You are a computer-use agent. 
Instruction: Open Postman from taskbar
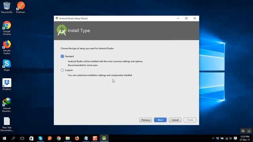[x=49, y=138]
